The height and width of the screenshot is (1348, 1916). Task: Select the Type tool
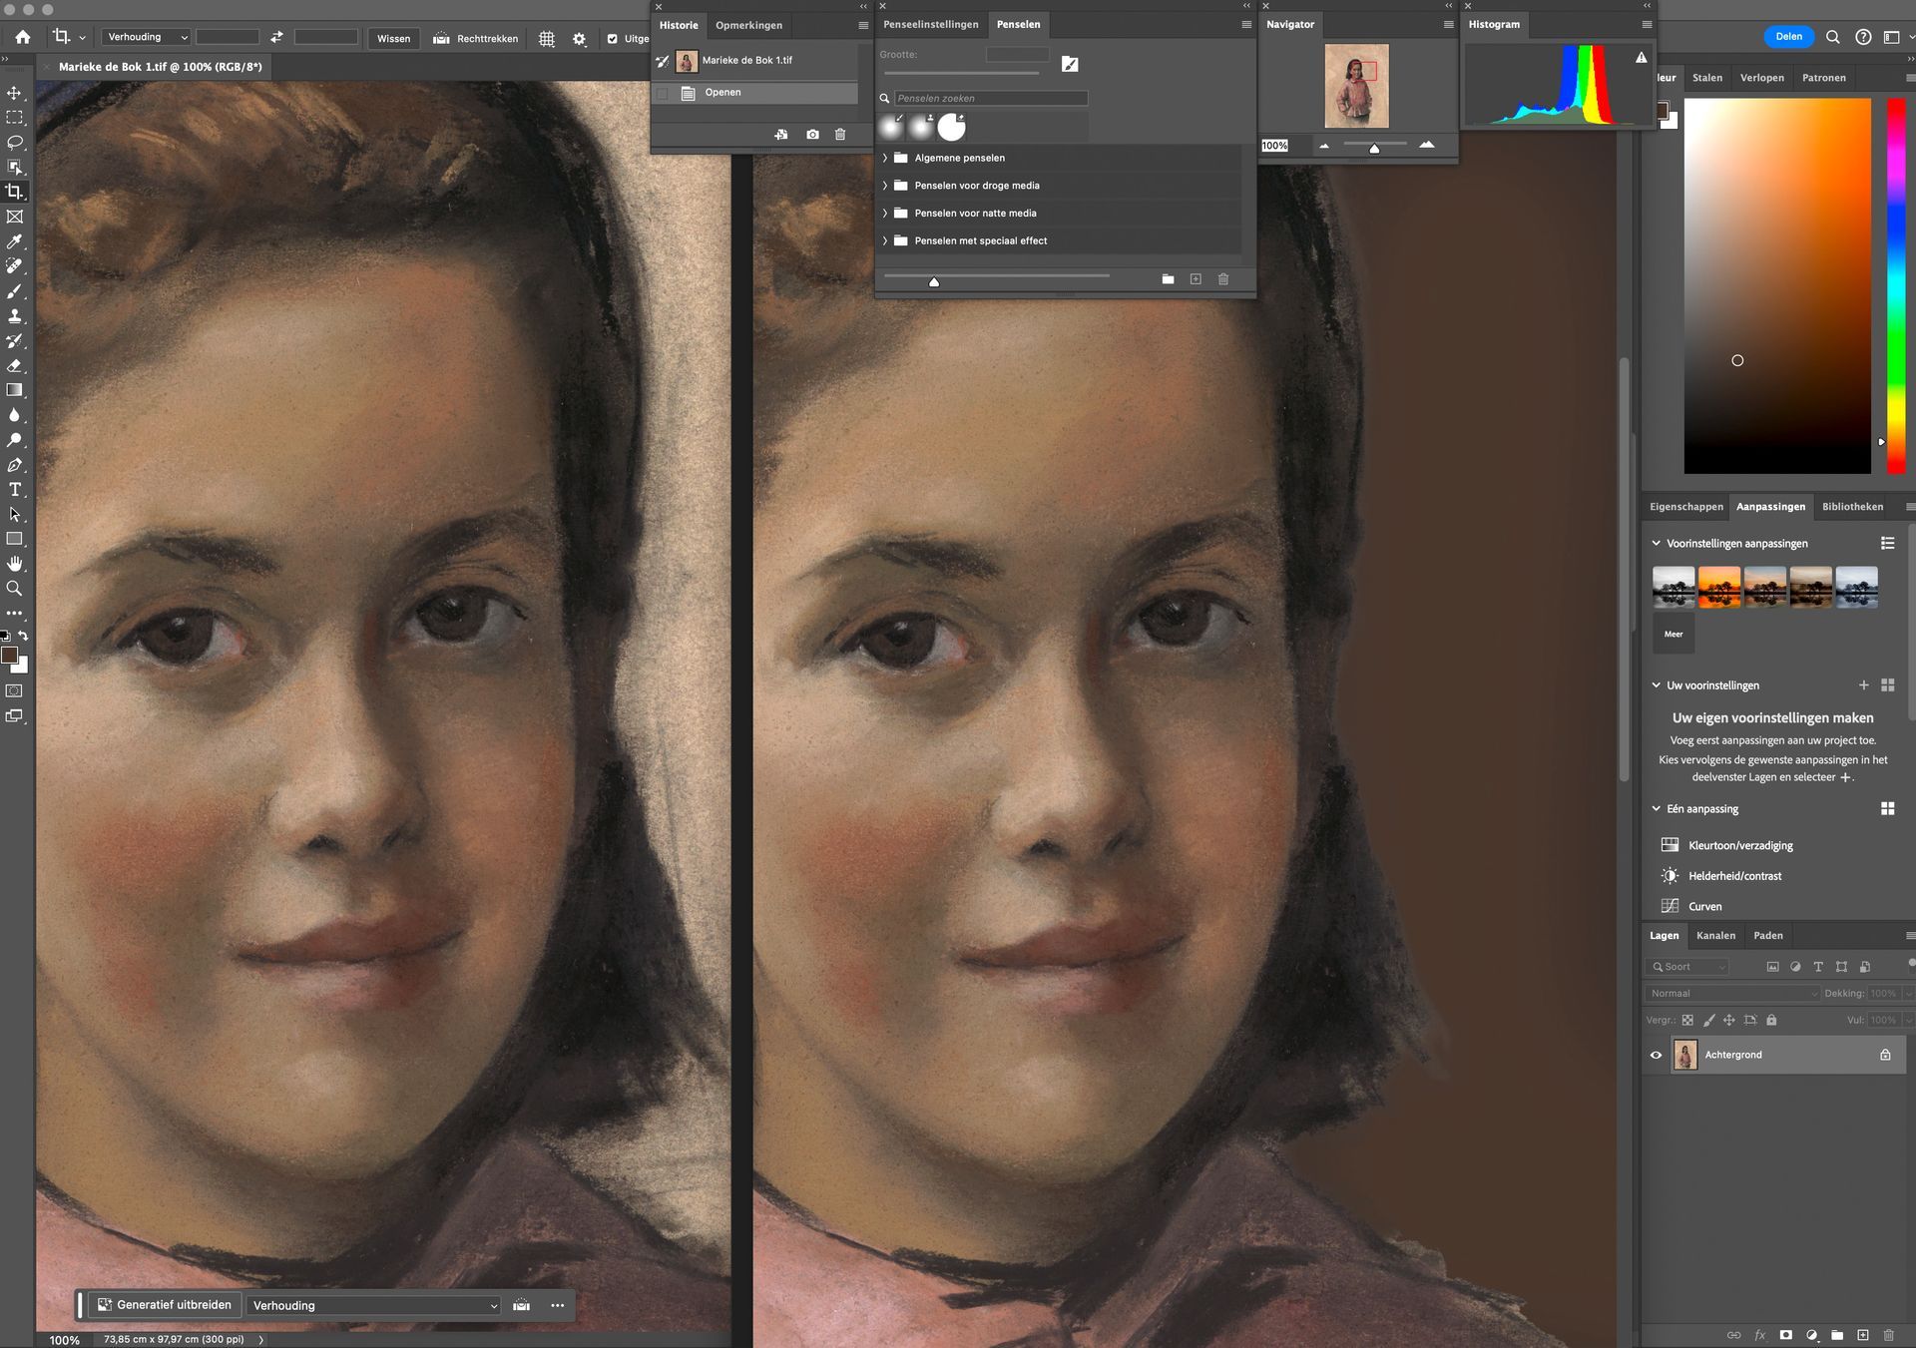coord(14,490)
